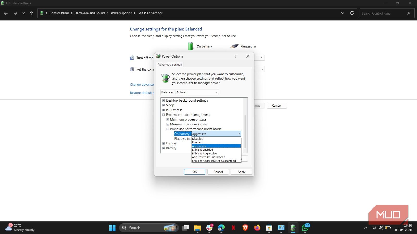Choose Efficient Enabled option
The image size is (417, 234).
tap(216, 150)
